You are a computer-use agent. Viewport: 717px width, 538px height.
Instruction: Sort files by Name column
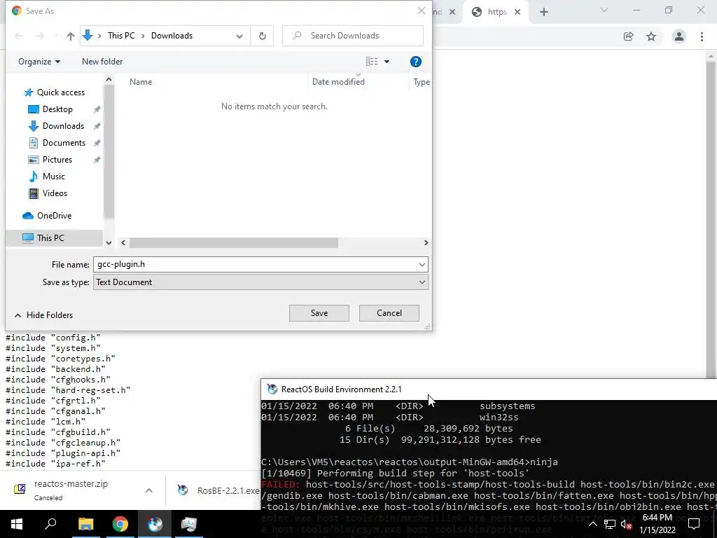coord(141,82)
